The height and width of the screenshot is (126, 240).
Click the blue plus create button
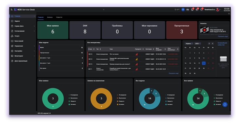[183, 10]
